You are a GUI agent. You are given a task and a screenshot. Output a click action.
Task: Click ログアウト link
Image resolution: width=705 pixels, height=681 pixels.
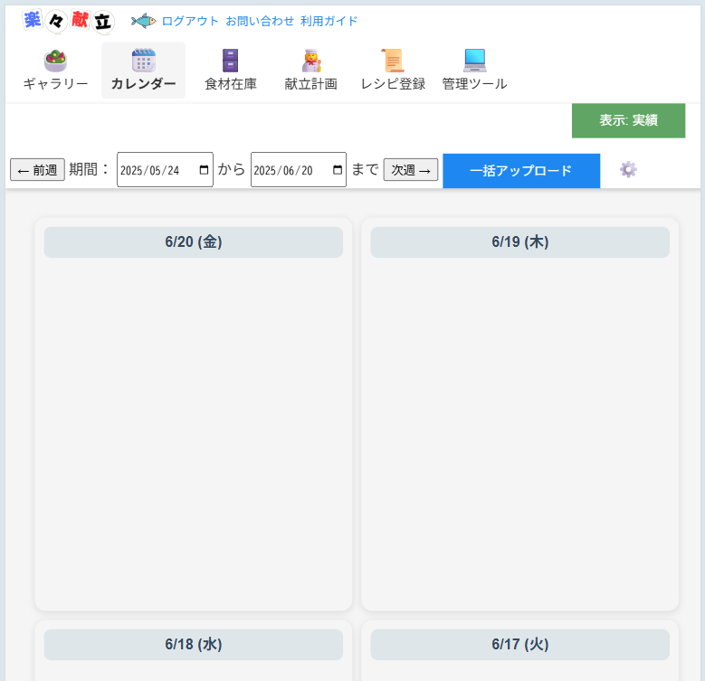pos(190,21)
